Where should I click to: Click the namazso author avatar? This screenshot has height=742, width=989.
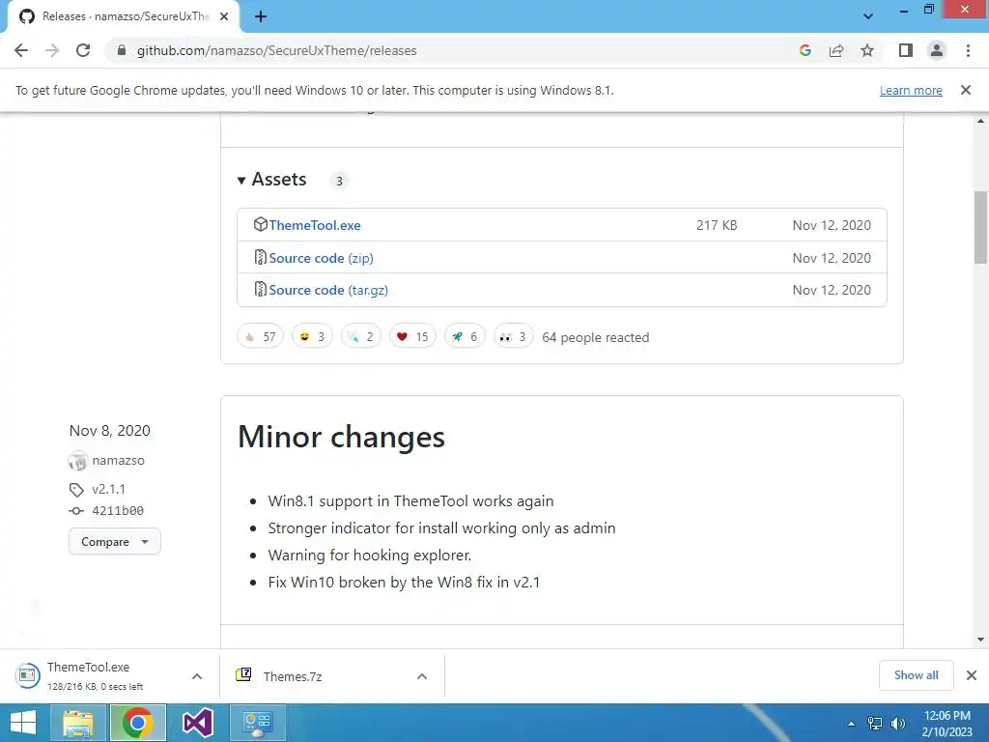77,461
